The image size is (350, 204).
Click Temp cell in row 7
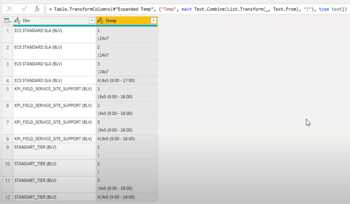coord(127,126)
